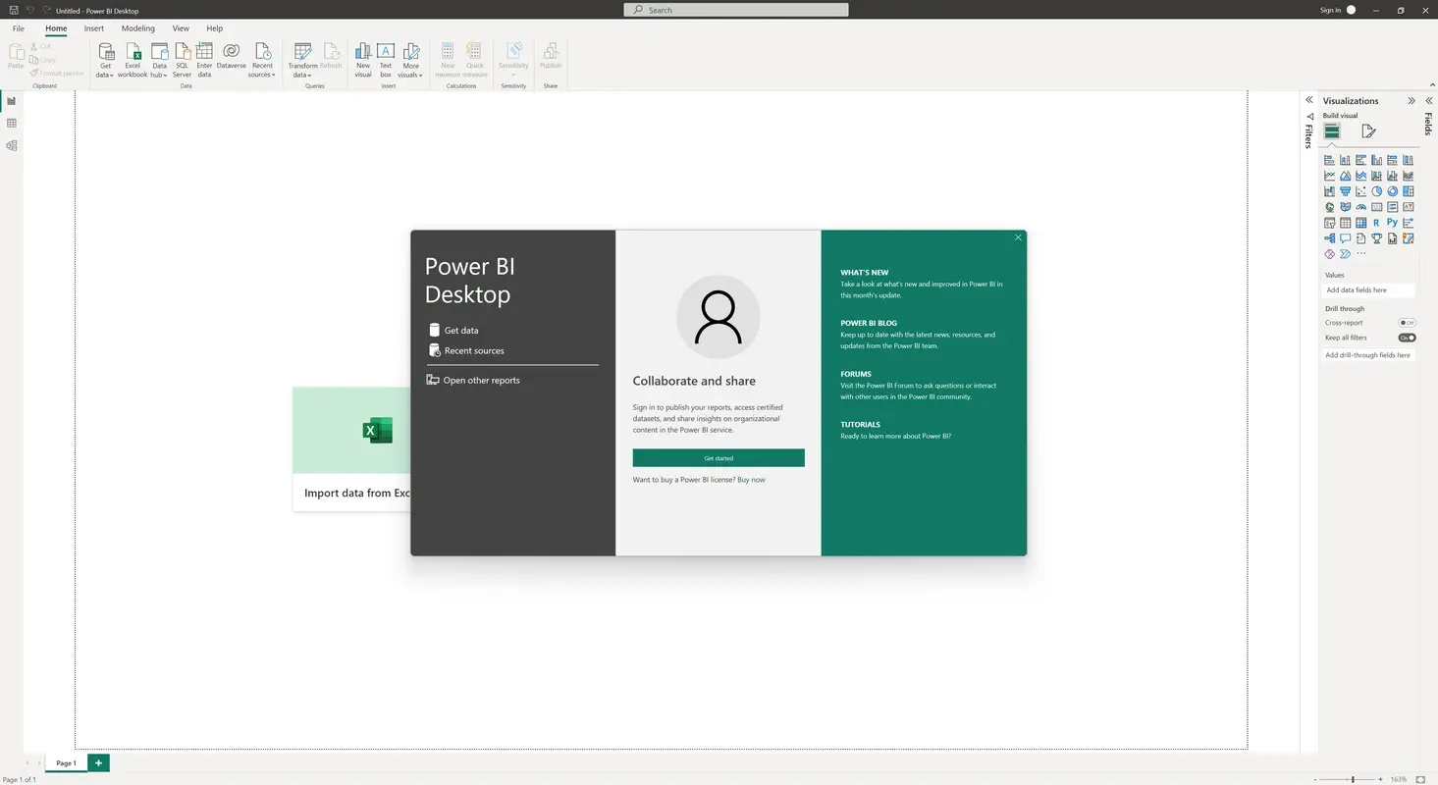Open Transform data in Queries group
Screen dimensions: 1438x785
(302, 59)
